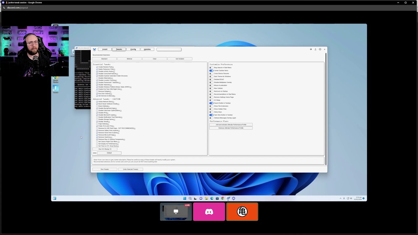The width and height of the screenshot is (418, 235).
Task: Toggle the Delete Temporary Files checkbox
Action: coord(97,69)
